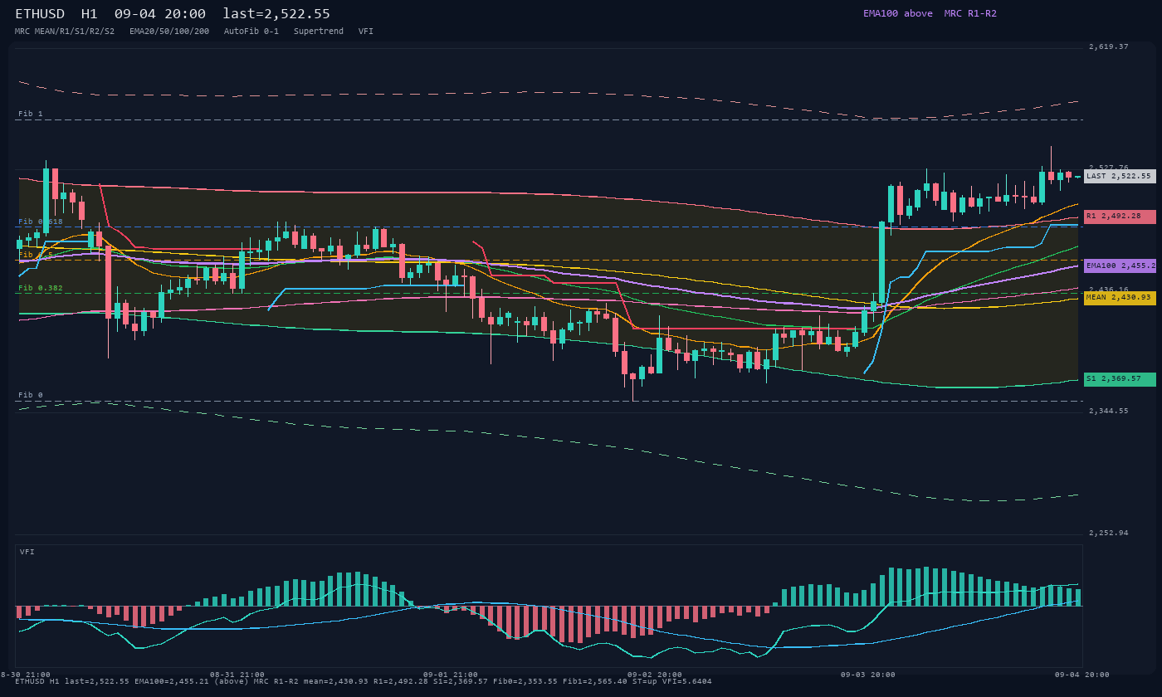This screenshot has height=697, width=1162.
Task: Select the MRC MEAN/R1/S1/R2/S2 indicator label
Action: 65,32
